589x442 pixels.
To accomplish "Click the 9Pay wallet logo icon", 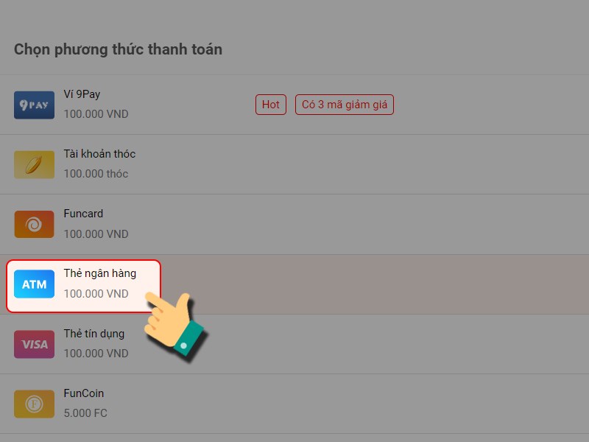I will pos(34,105).
